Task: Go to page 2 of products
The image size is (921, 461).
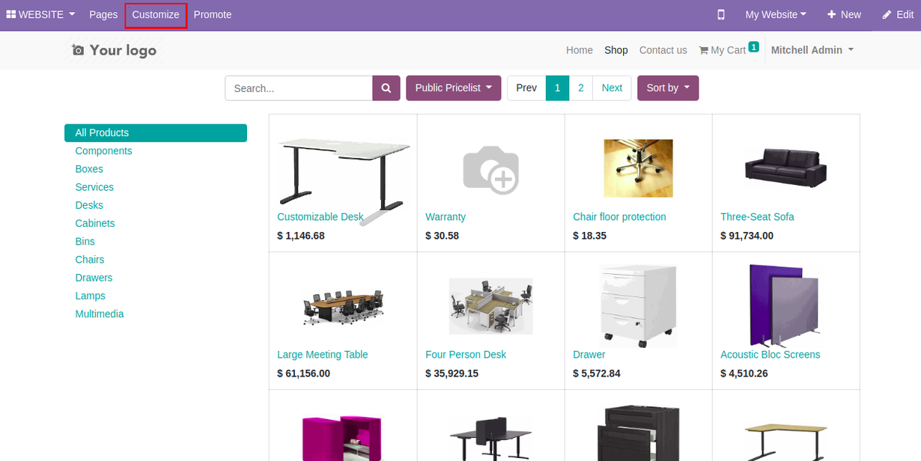Action: click(580, 88)
